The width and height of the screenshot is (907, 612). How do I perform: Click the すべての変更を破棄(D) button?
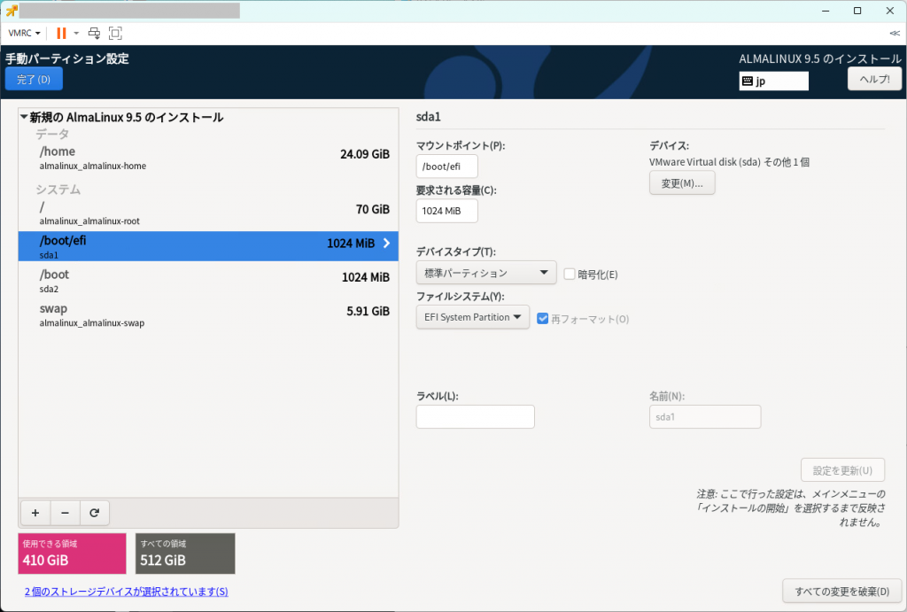click(841, 591)
